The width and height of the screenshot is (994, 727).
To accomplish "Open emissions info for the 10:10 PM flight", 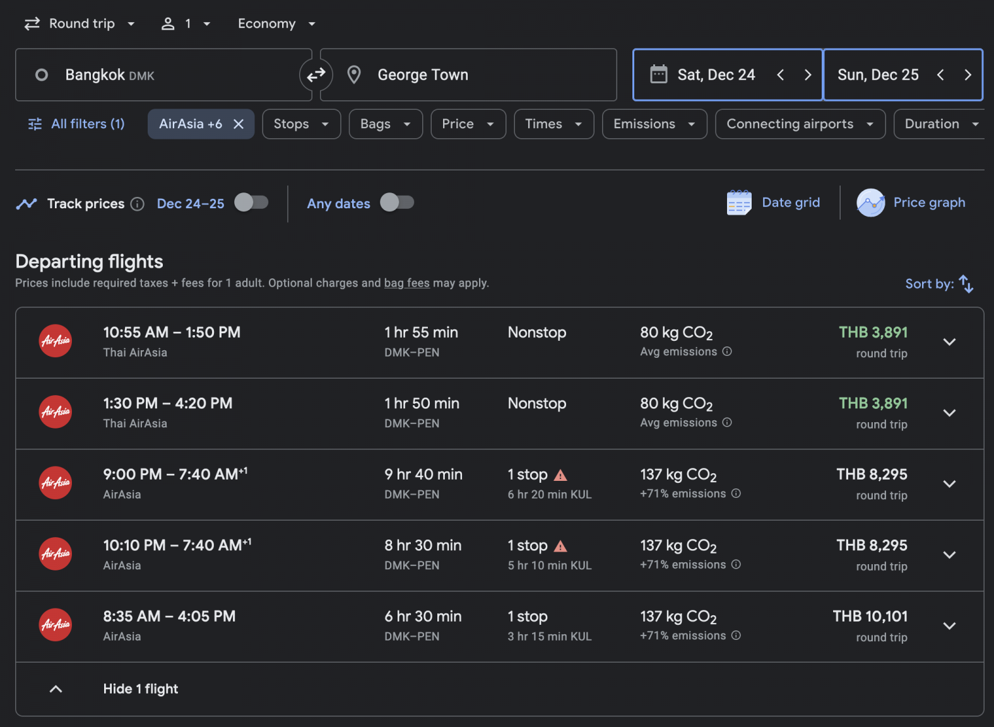I will tap(736, 565).
